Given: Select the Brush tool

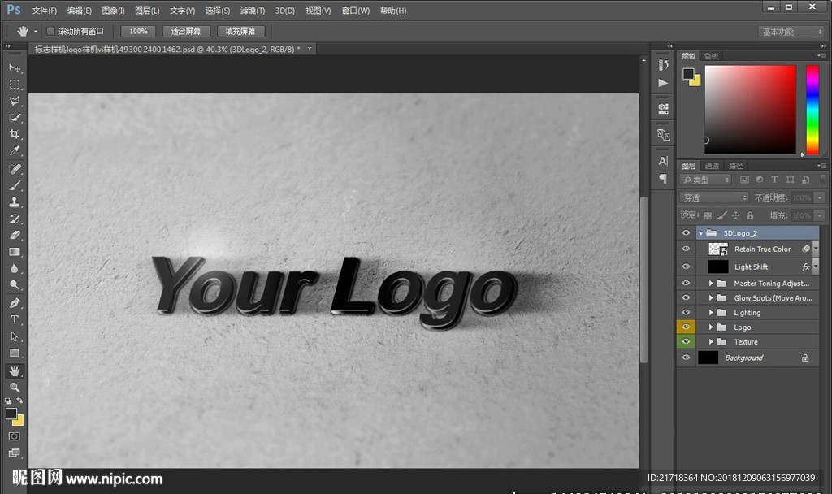Looking at the screenshot, I should pos(15,185).
